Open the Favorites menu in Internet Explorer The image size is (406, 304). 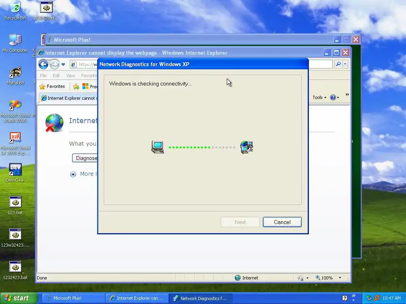(89, 76)
